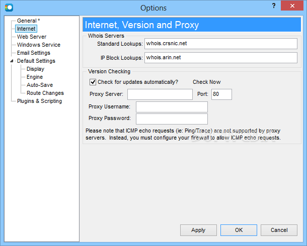This screenshot has width=307, height=246.
Task: Click the Internet, Version and Proxy header
Action: [192, 25]
